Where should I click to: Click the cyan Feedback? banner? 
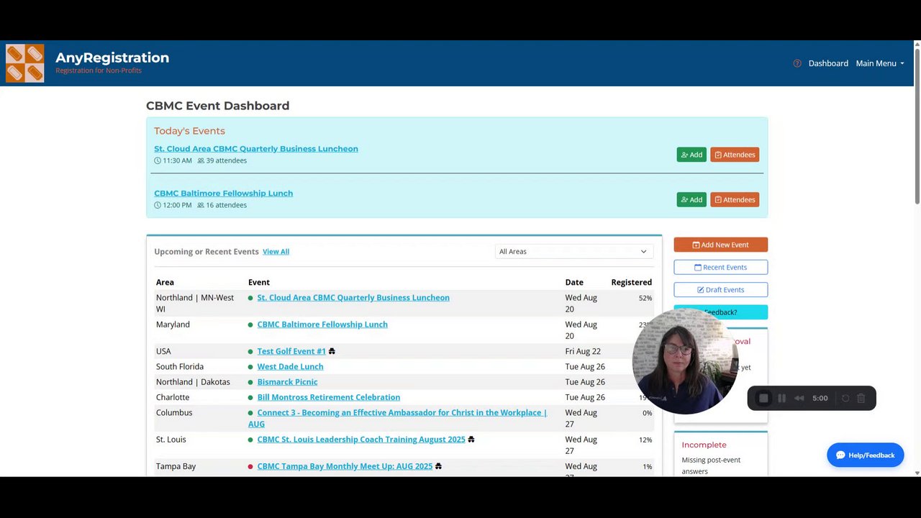pos(720,312)
